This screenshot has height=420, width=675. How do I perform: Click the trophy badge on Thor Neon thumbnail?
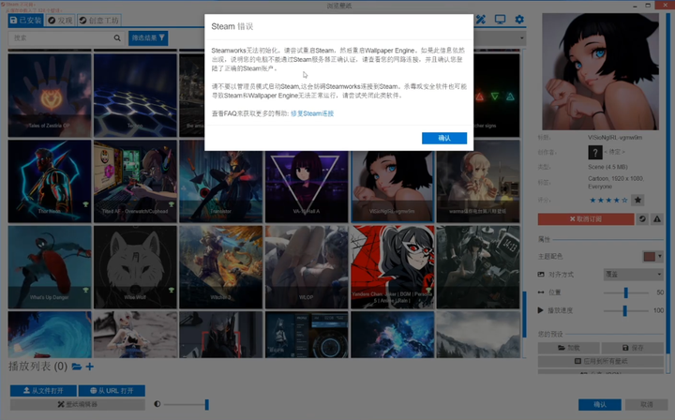point(85,204)
